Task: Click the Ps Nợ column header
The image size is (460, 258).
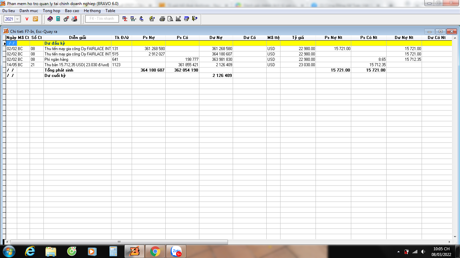Action: click(x=149, y=38)
